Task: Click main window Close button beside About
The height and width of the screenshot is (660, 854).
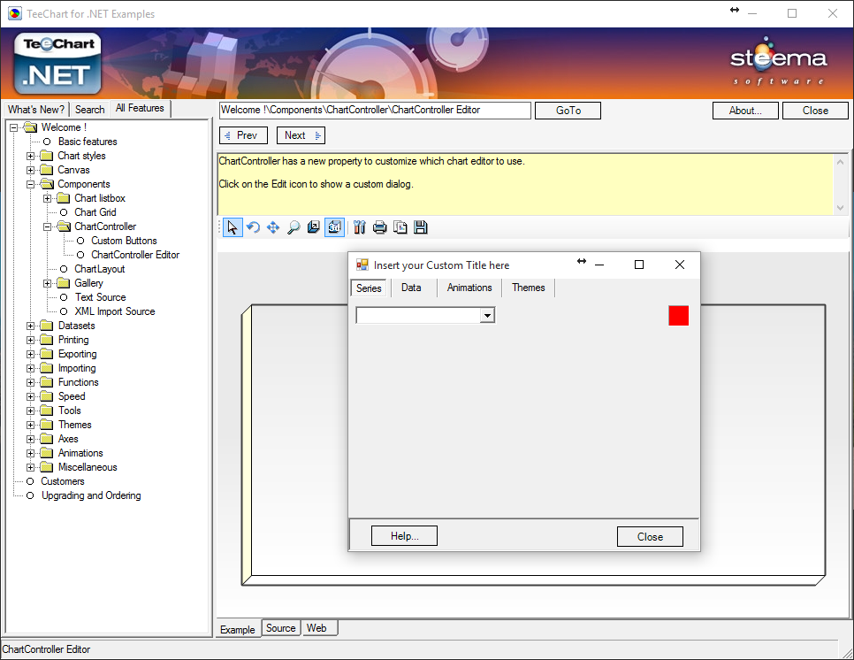Action: click(x=815, y=111)
